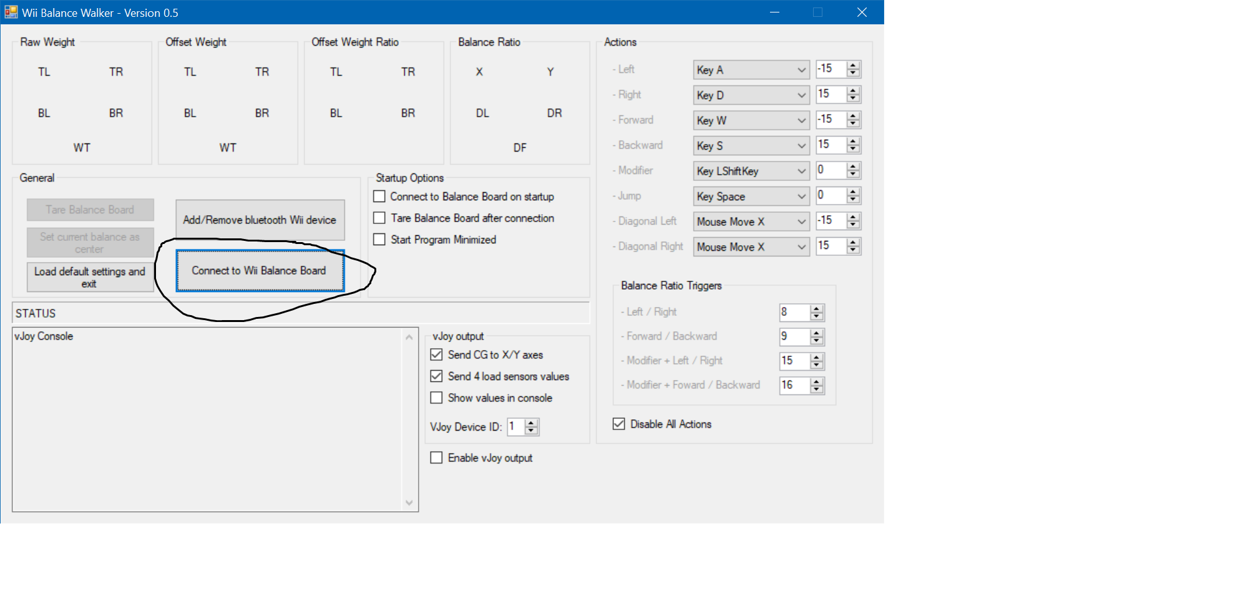Expand the Forward action Key W dropdown

pyautogui.click(x=751, y=120)
